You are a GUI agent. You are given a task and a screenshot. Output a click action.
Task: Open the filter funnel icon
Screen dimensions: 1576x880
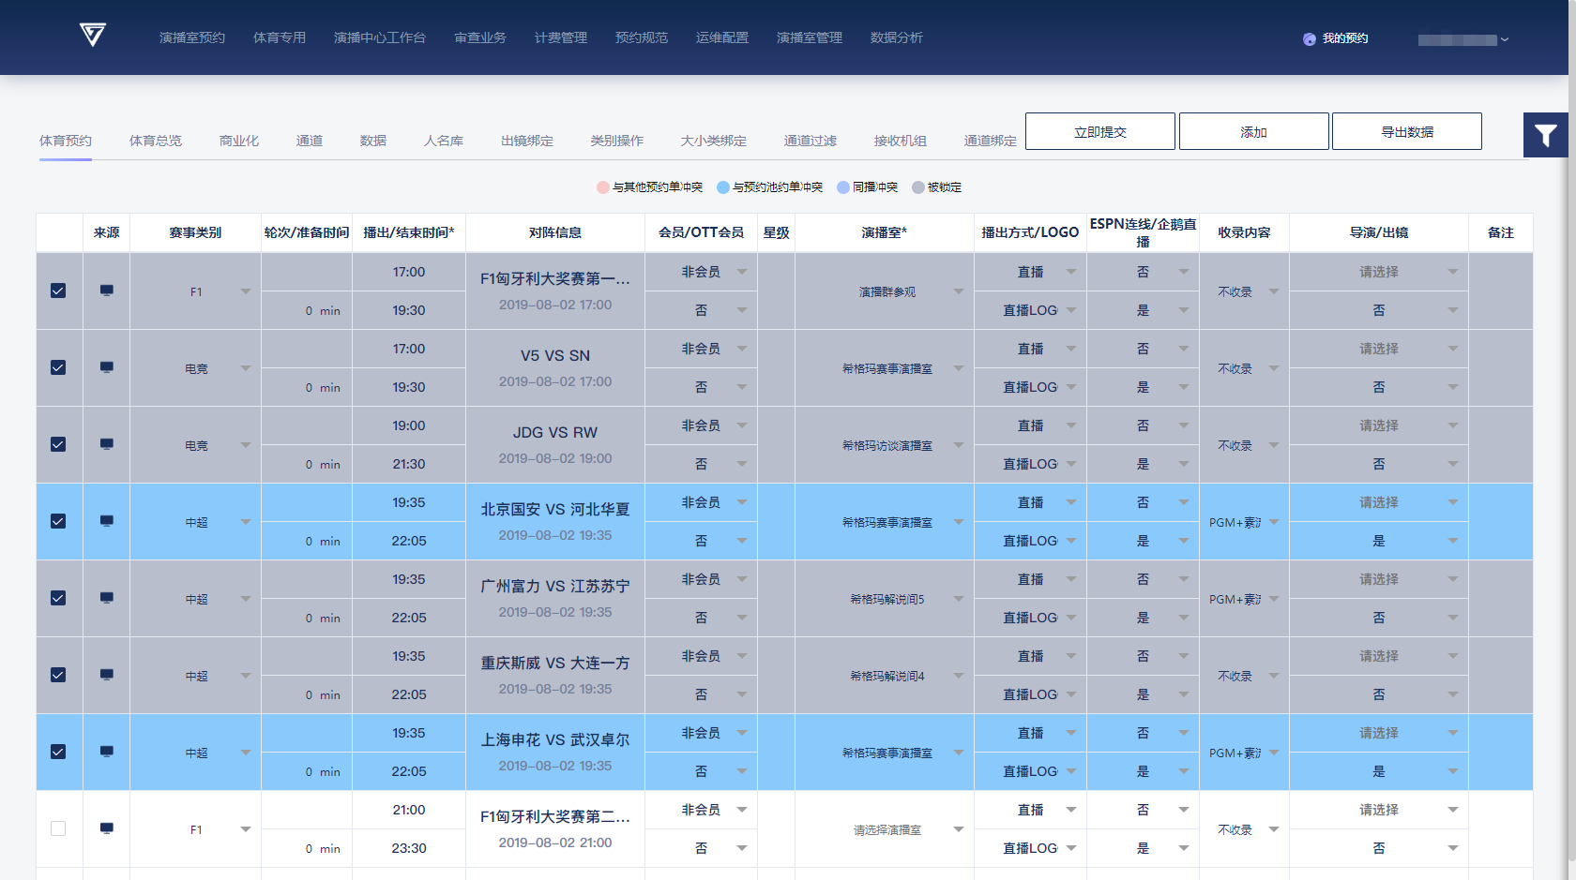(1545, 135)
